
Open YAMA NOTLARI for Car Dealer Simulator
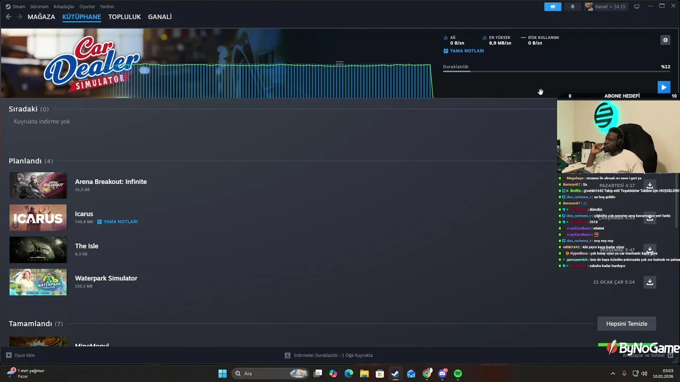pyautogui.click(x=464, y=51)
